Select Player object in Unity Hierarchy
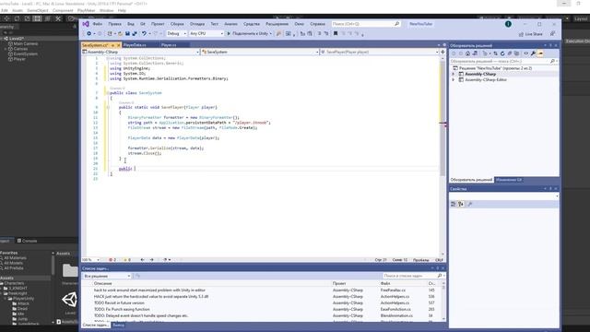The image size is (590, 332). (19, 59)
